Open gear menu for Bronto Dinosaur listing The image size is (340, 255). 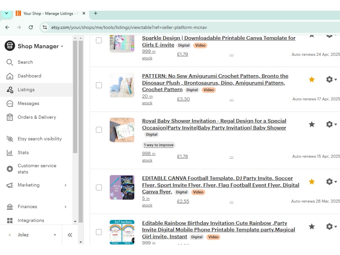(x=331, y=80)
